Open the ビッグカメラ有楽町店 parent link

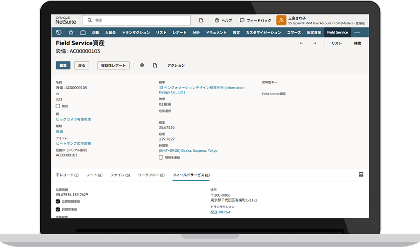(x=73, y=119)
